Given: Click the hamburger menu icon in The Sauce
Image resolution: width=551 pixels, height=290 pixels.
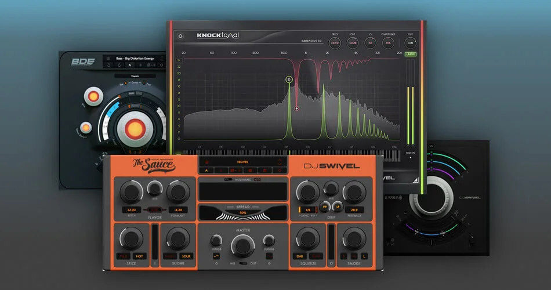Looking at the screenshot, I should [207, 162].
